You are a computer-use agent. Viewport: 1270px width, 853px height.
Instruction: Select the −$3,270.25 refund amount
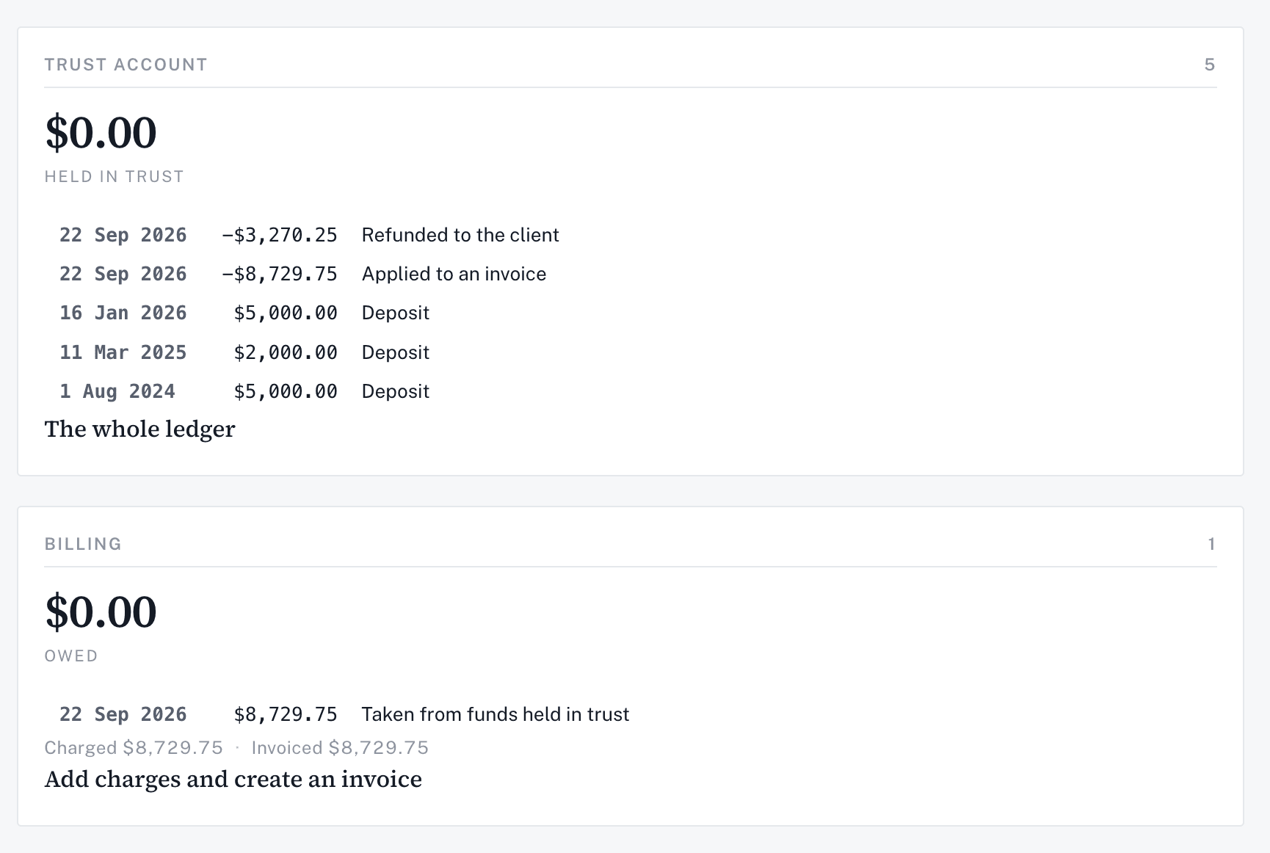280,235
